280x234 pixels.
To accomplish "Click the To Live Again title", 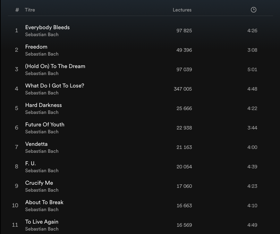I will coord(42,222).
